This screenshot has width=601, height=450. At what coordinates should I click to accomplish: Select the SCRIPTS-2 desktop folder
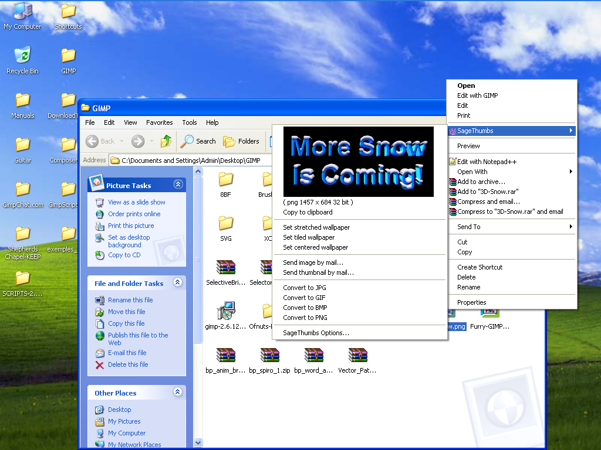tap(23, 284)
